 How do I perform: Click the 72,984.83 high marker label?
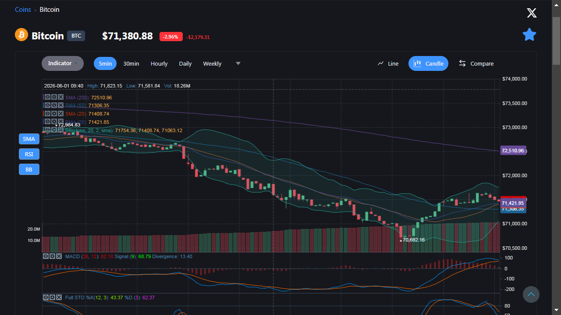[68, 125]
